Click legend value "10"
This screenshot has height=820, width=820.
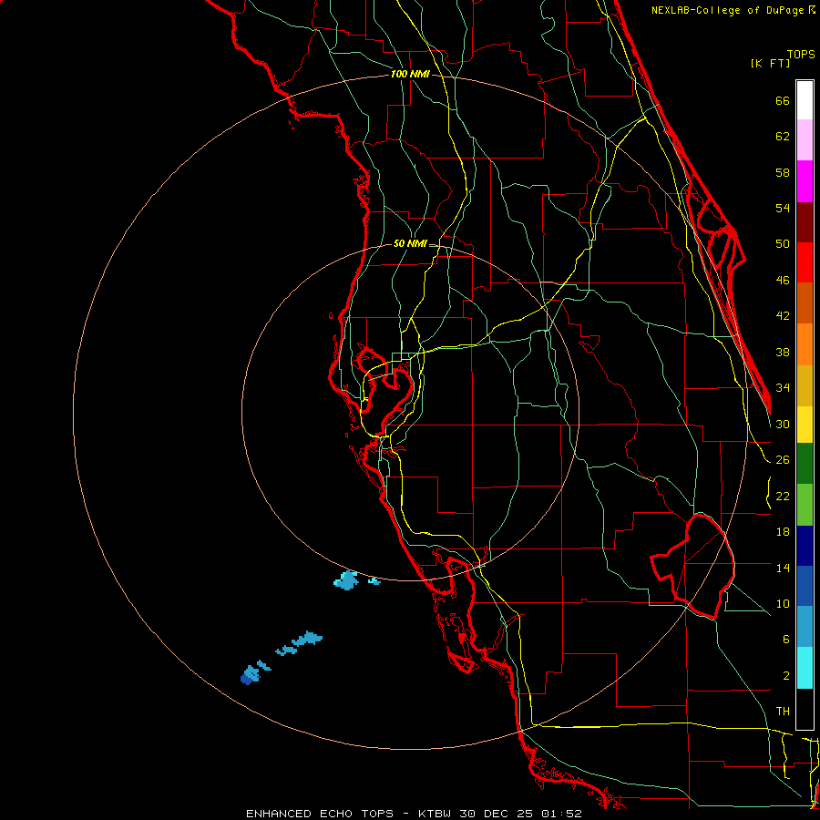point(783,603)
